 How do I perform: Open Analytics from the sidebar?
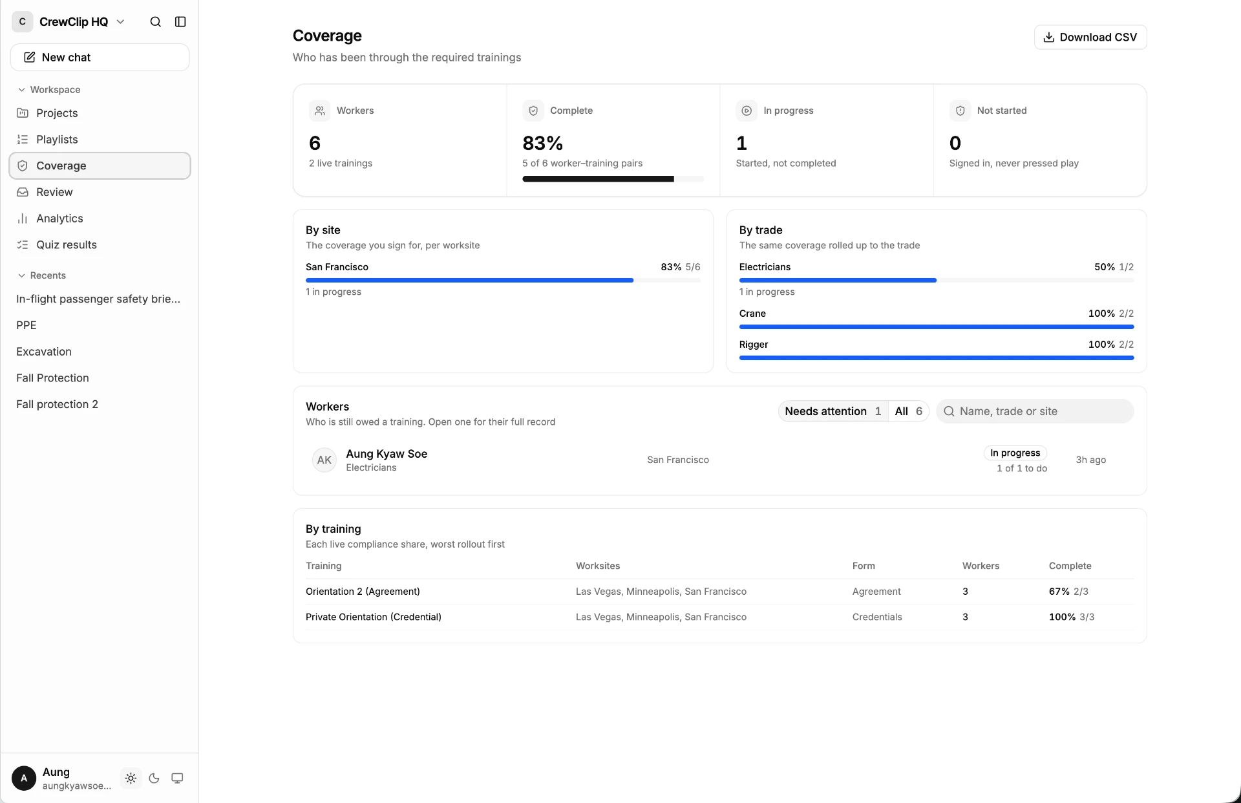pos(100,219)
